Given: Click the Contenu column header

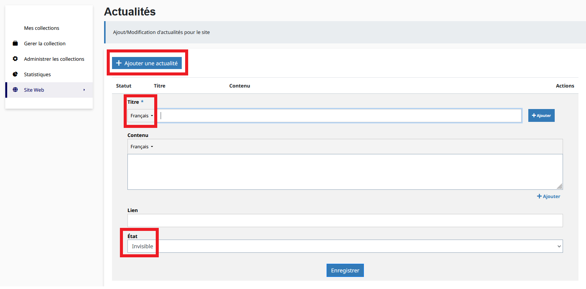Looking at the screenshot, I should 239,86.
